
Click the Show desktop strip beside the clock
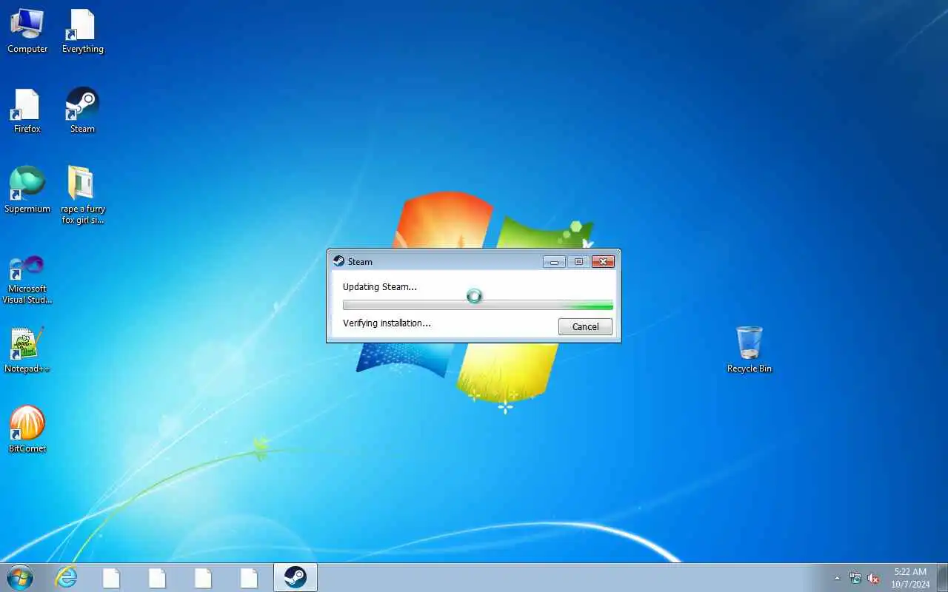tap(942, 578)
